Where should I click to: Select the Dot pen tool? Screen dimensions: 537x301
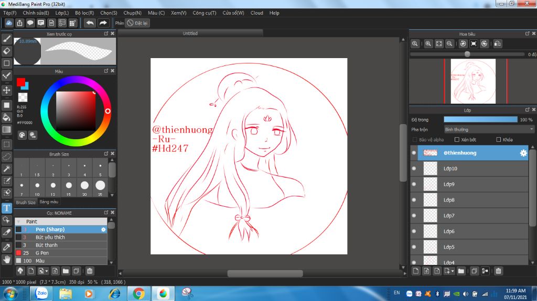coord(6,75)
